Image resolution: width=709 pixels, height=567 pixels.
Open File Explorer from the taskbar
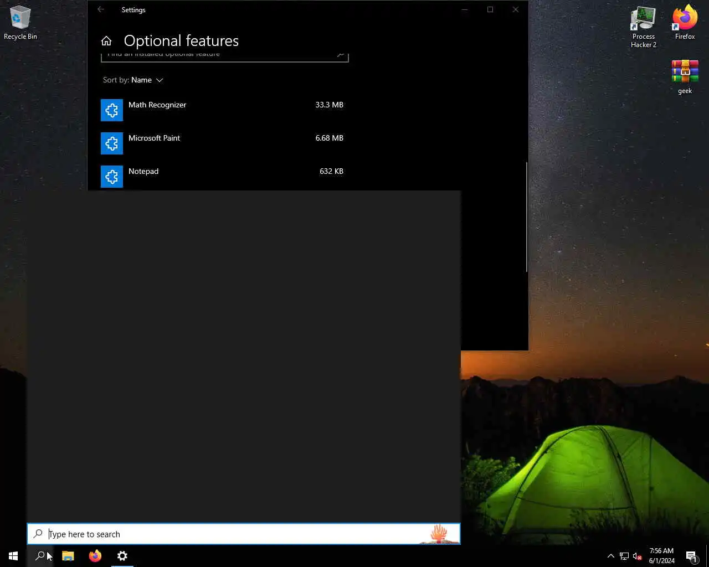tap(68, 556)
